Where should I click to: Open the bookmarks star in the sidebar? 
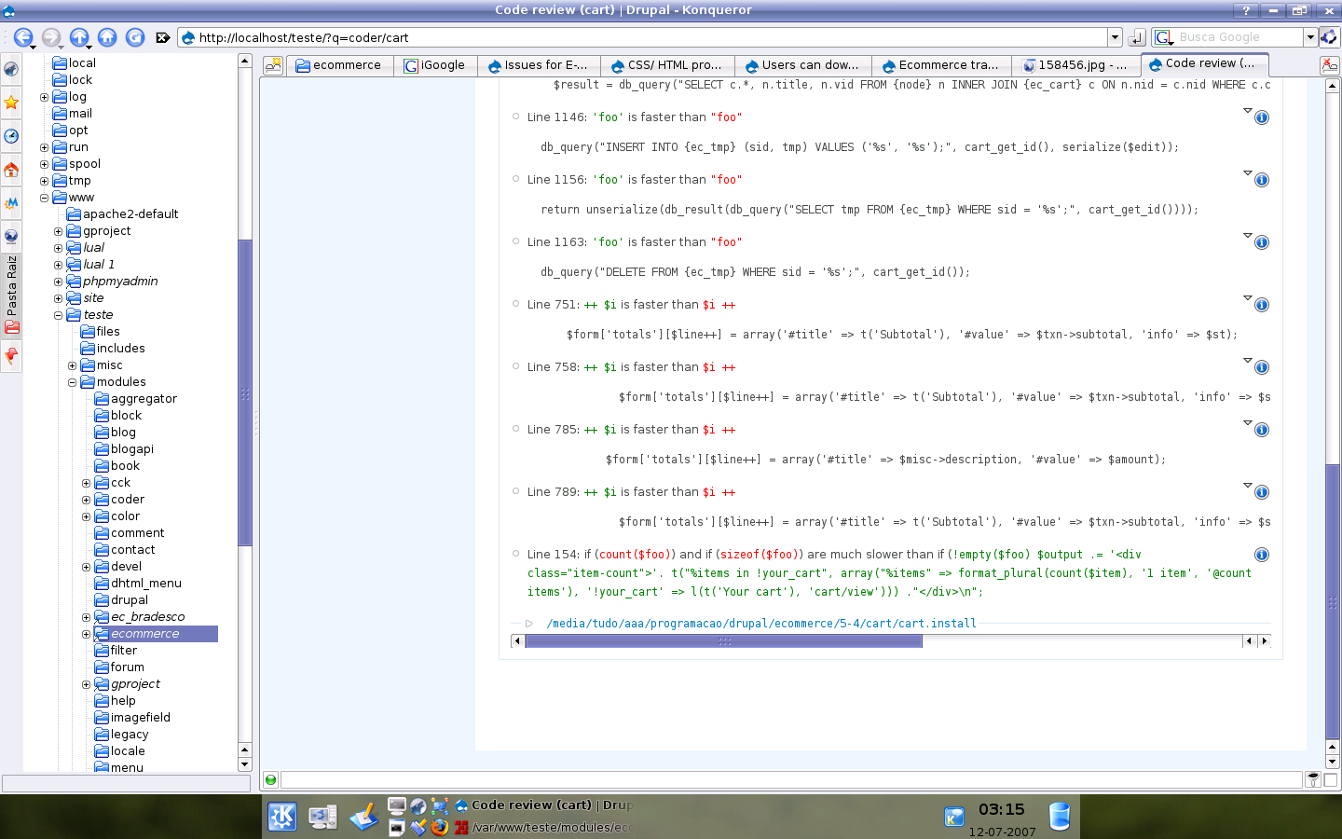(11, 102)
